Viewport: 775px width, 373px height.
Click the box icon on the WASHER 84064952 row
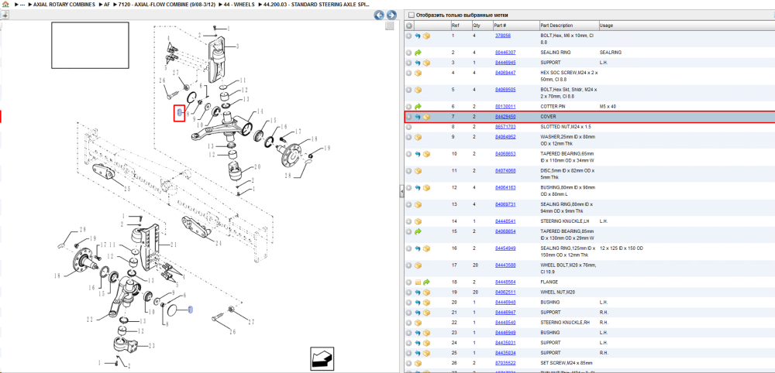point(418,137)
